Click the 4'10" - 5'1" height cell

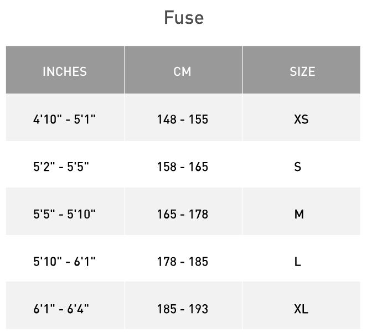point(65,119)
